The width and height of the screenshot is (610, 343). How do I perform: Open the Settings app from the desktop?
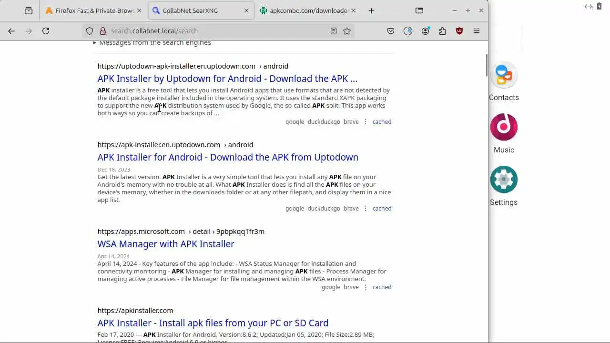point(504,186)
